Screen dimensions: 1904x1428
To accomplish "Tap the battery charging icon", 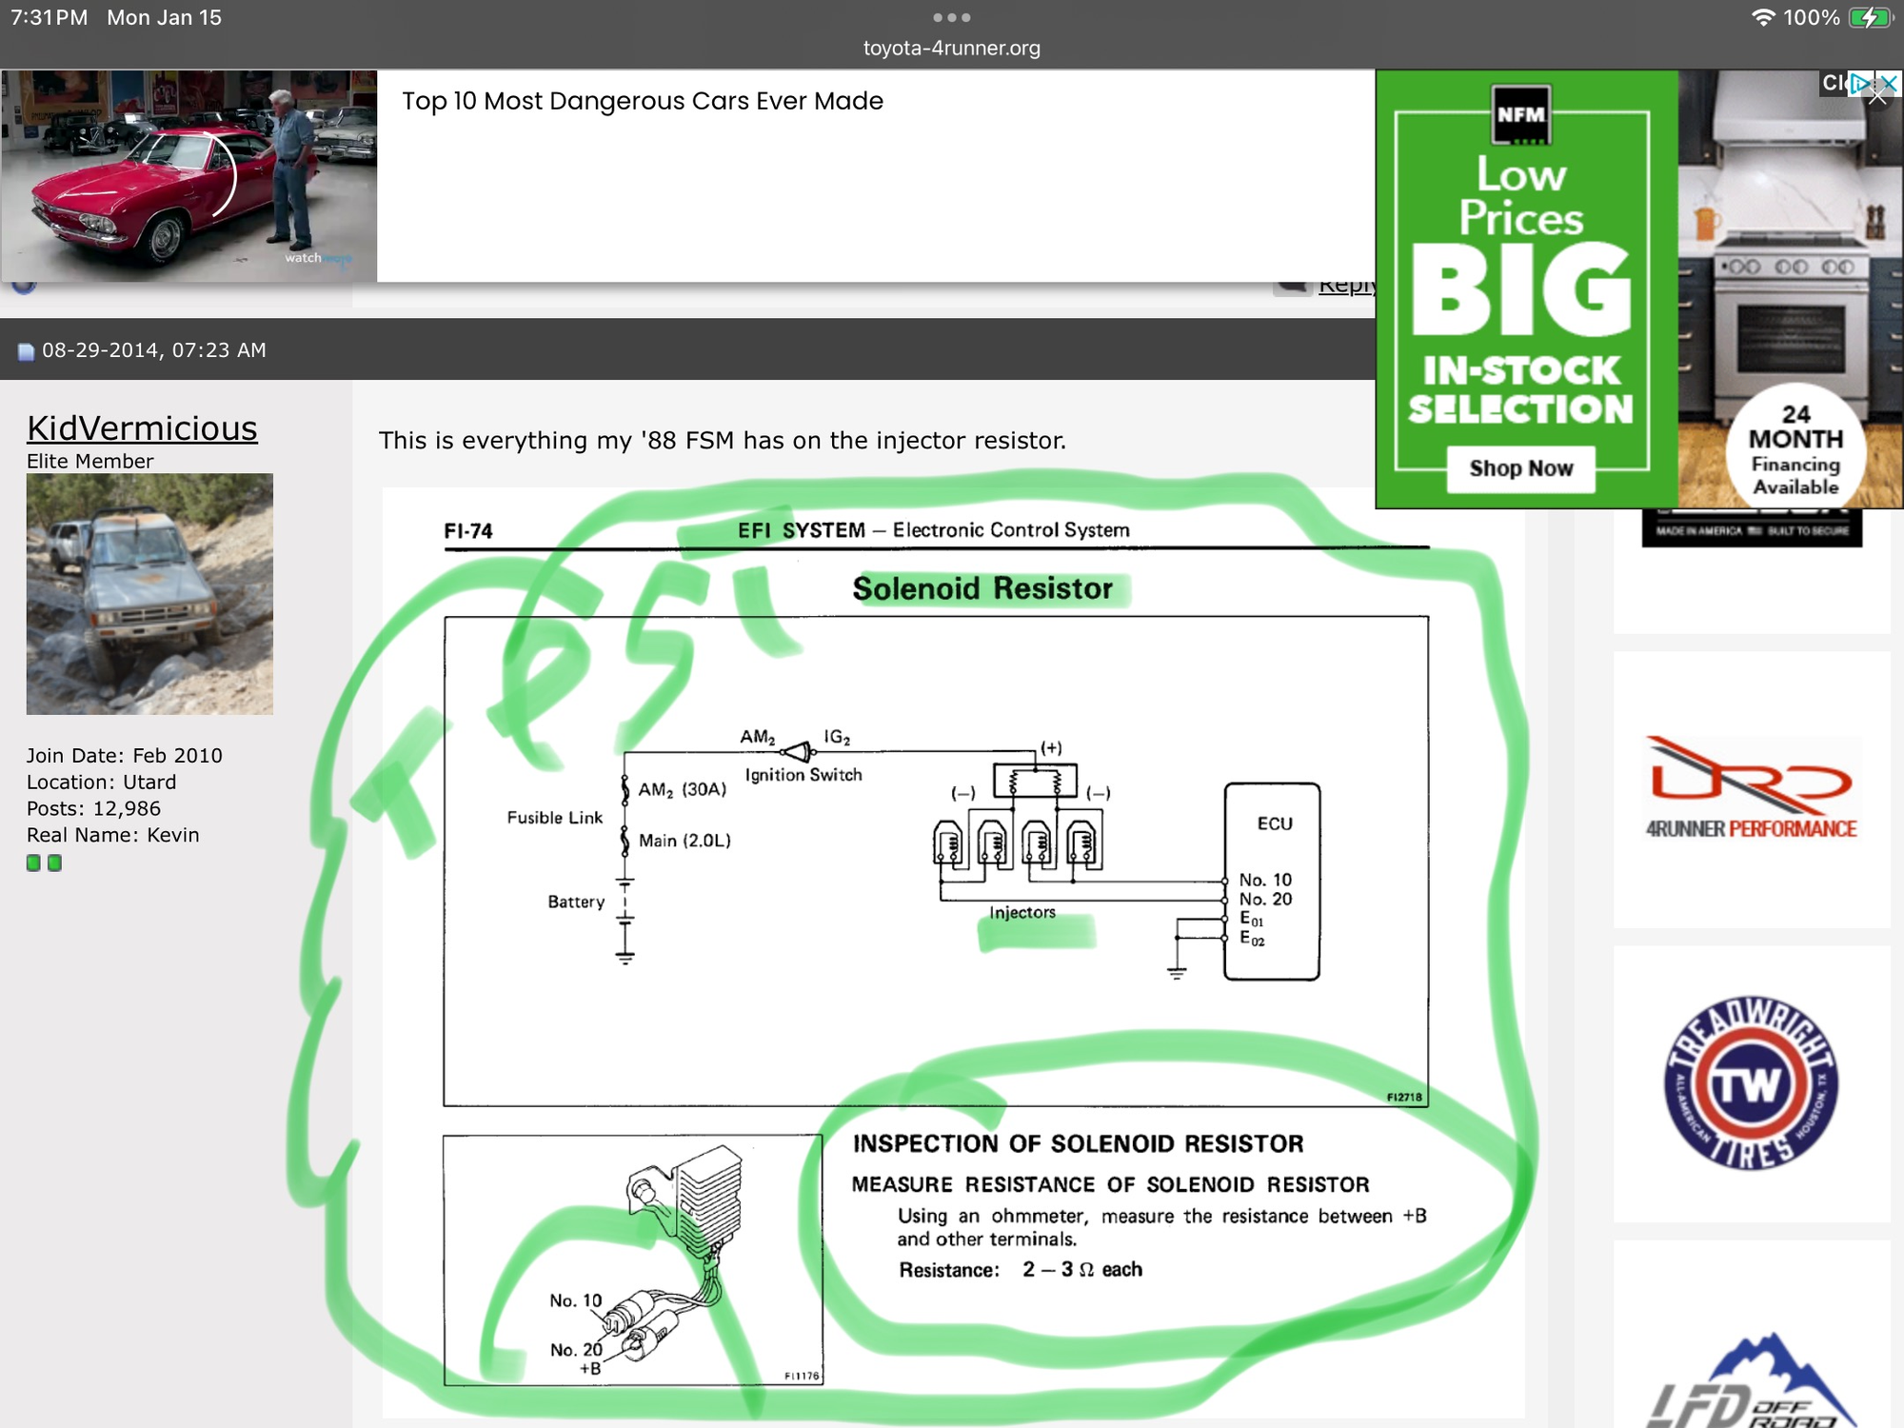I will coord(1871,17).
